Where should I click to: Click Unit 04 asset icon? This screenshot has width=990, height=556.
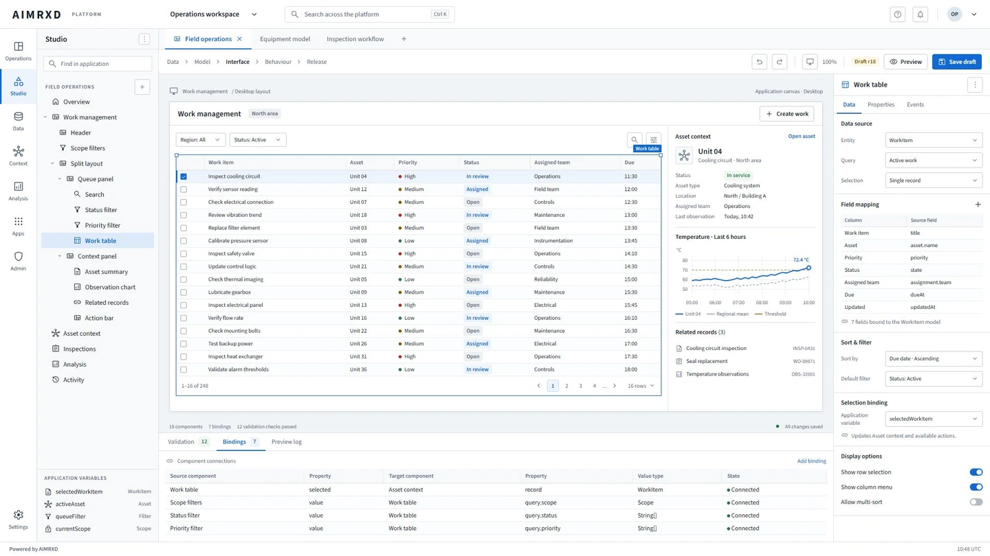click(x=684, y=155)
